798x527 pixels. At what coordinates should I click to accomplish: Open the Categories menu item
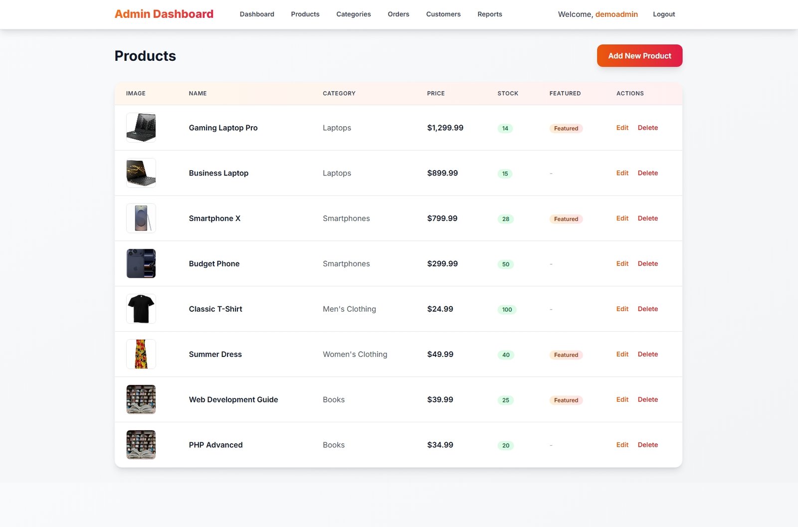click(x=353, y=14)
